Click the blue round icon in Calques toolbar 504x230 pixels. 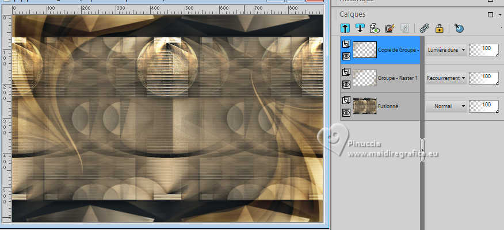point(459,28)
